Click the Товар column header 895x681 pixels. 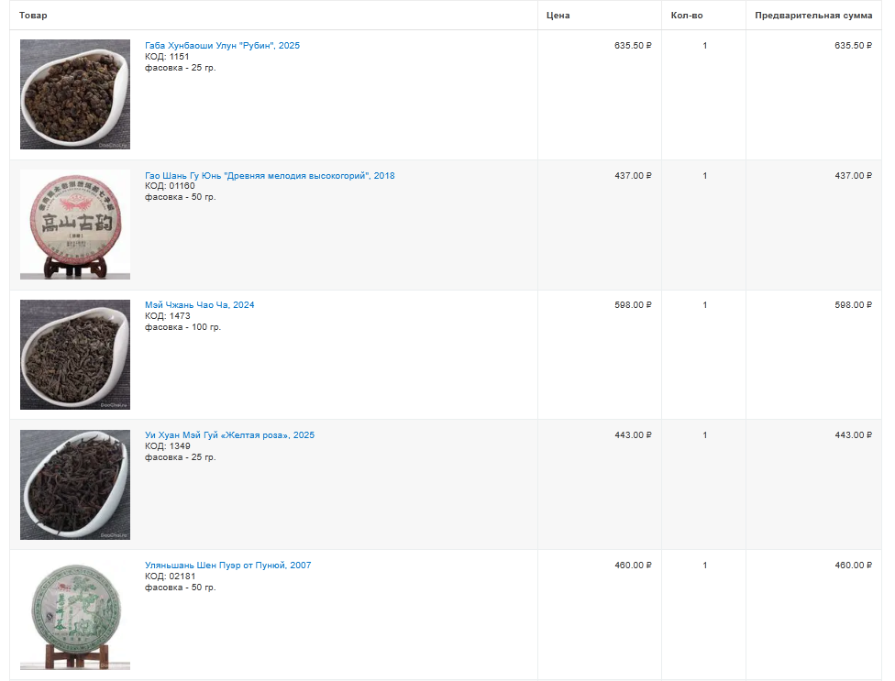point(33,16)
